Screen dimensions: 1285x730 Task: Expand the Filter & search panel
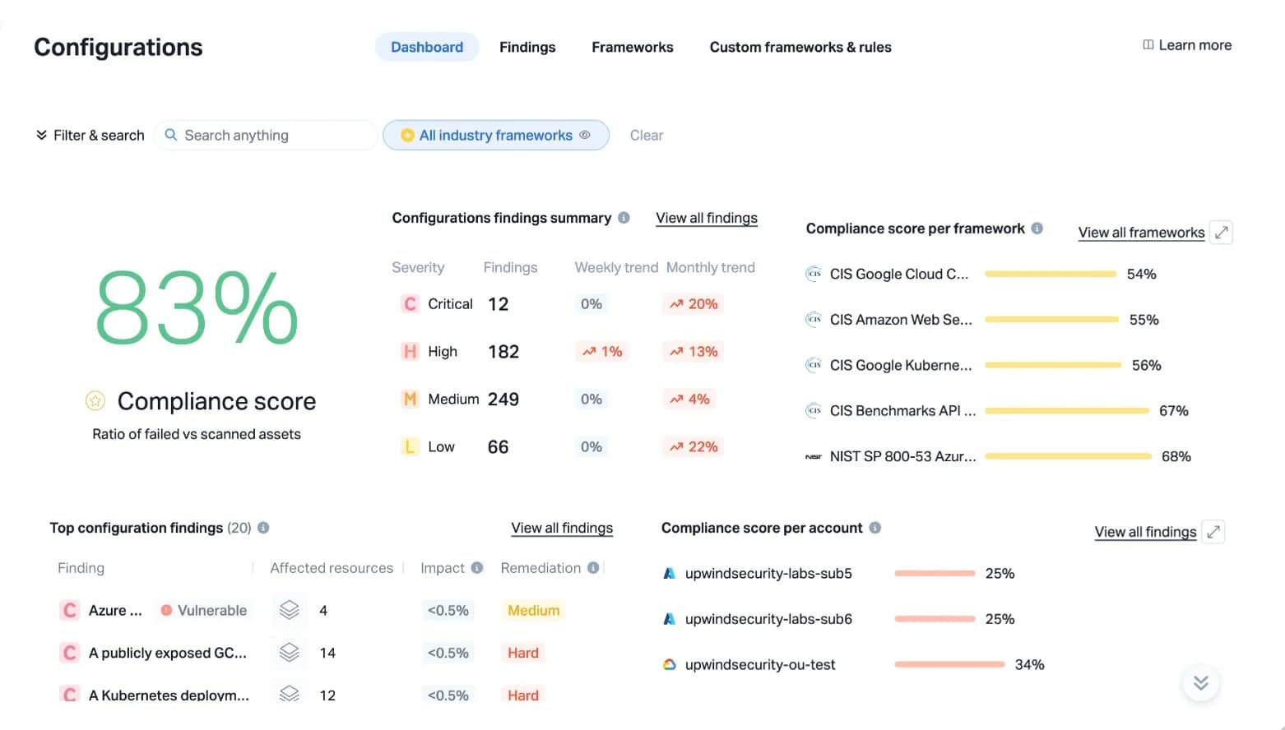[90, 135]
